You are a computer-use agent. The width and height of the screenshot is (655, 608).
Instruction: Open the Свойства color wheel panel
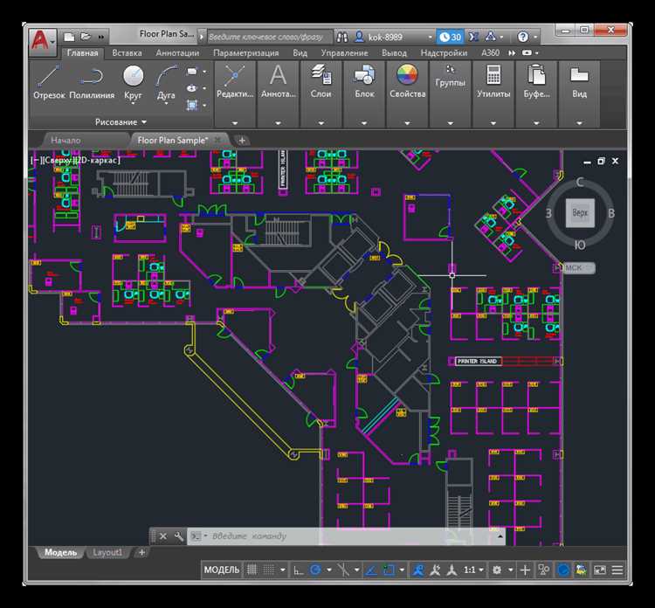pos(407,77)
